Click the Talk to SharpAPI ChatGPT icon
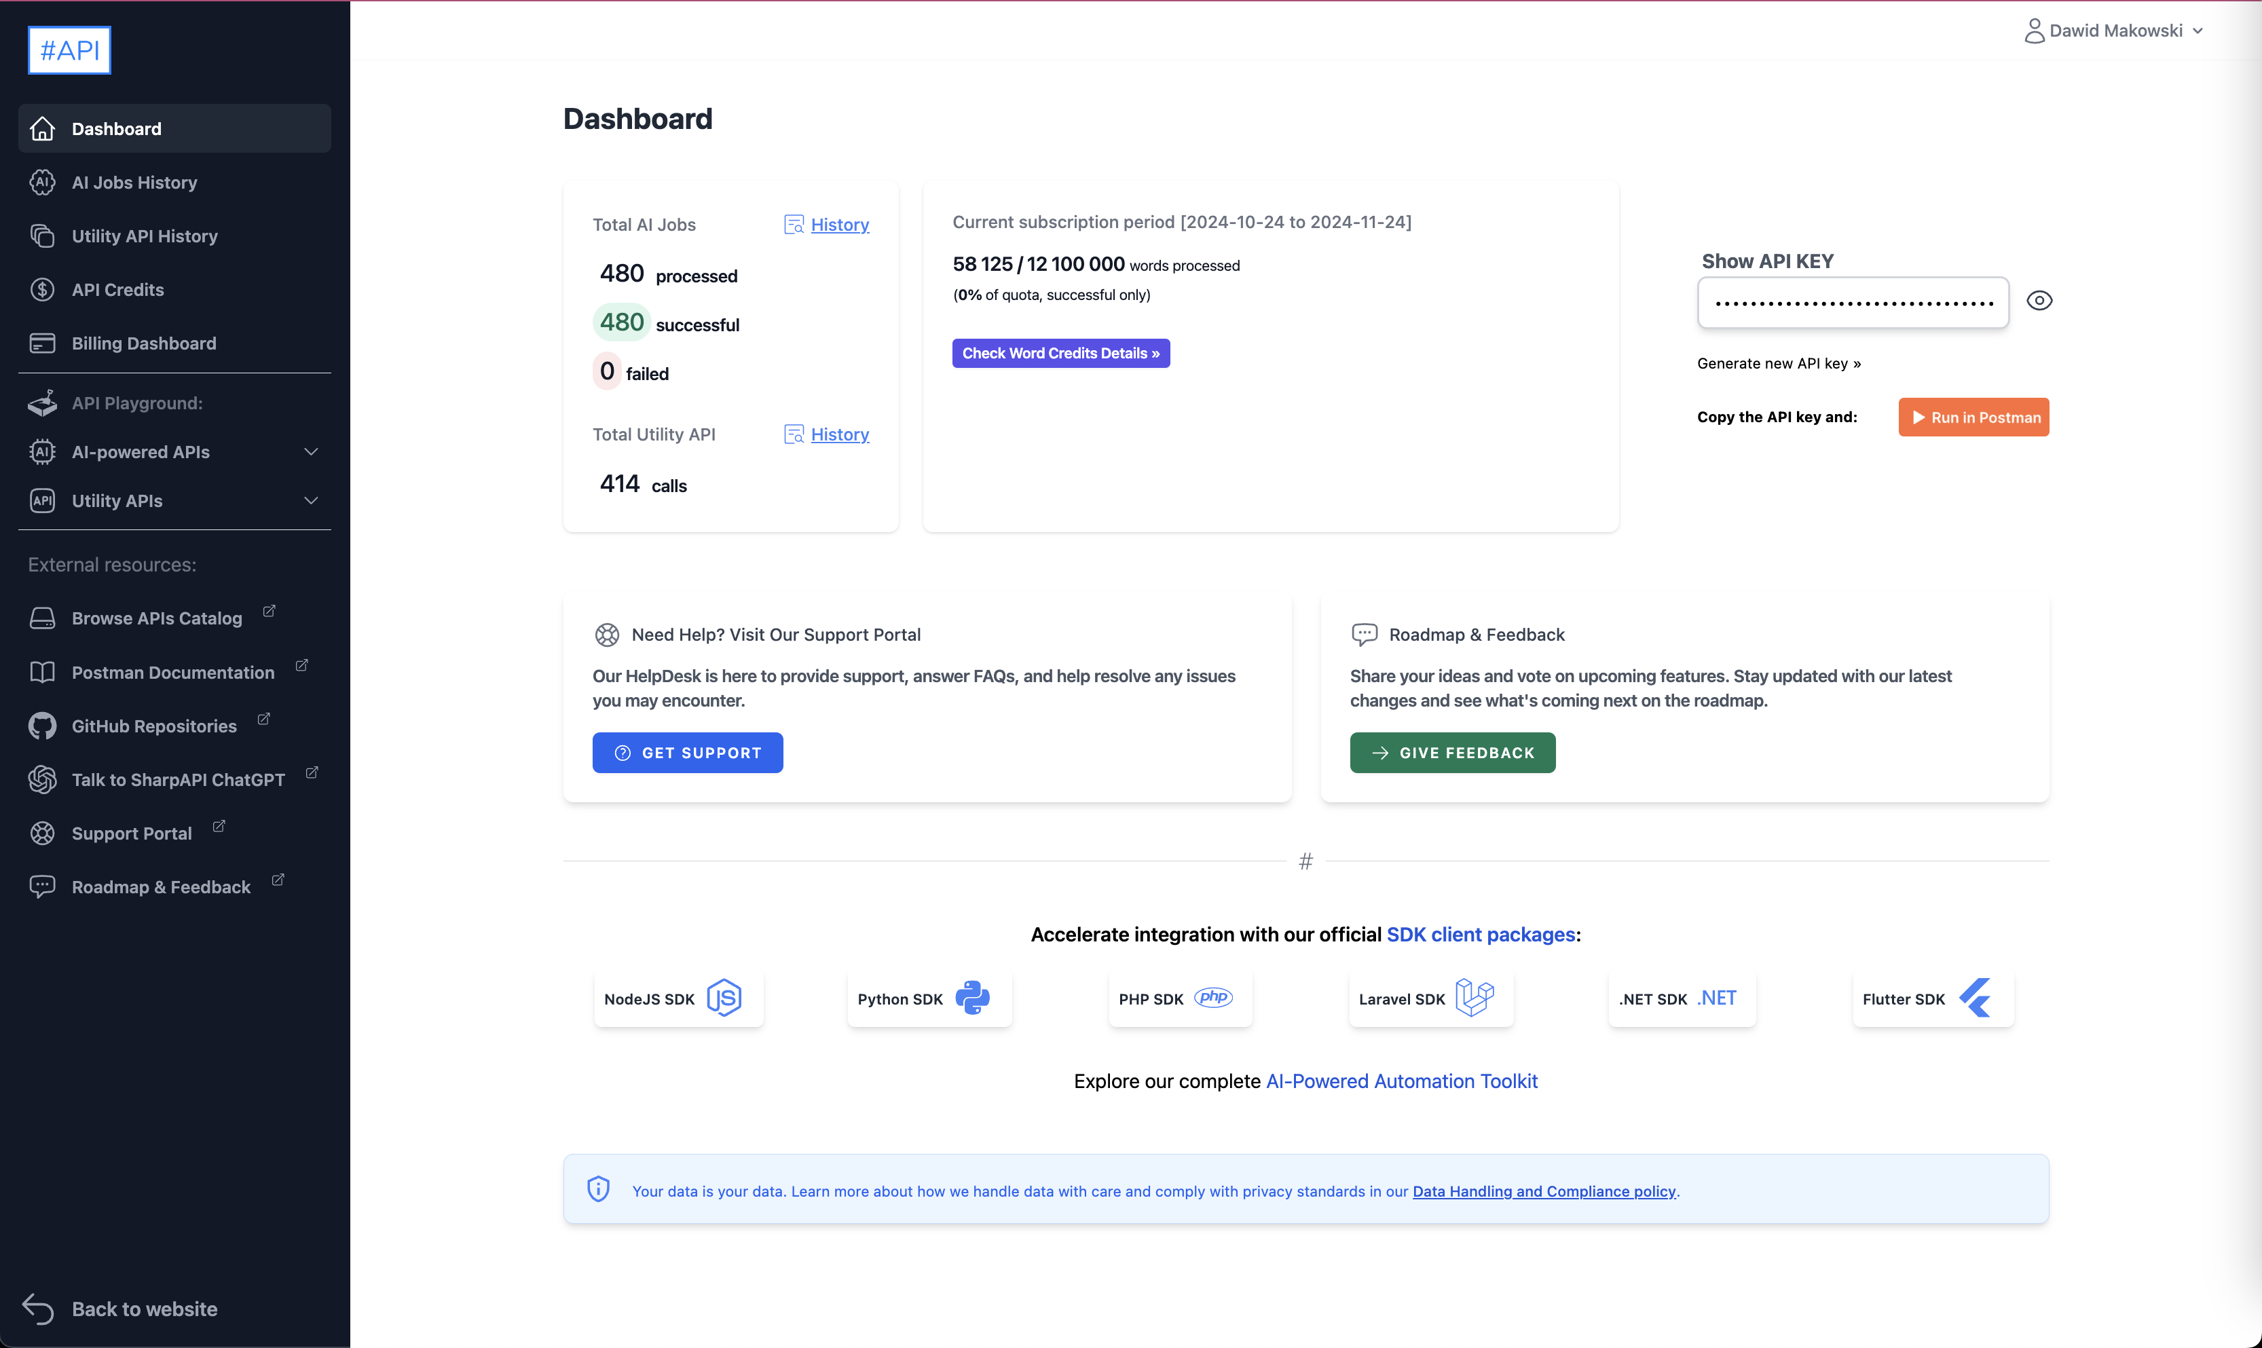 coord(42,779)
